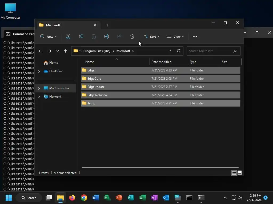Launch Word from the taskbar

tap(96, 198)
